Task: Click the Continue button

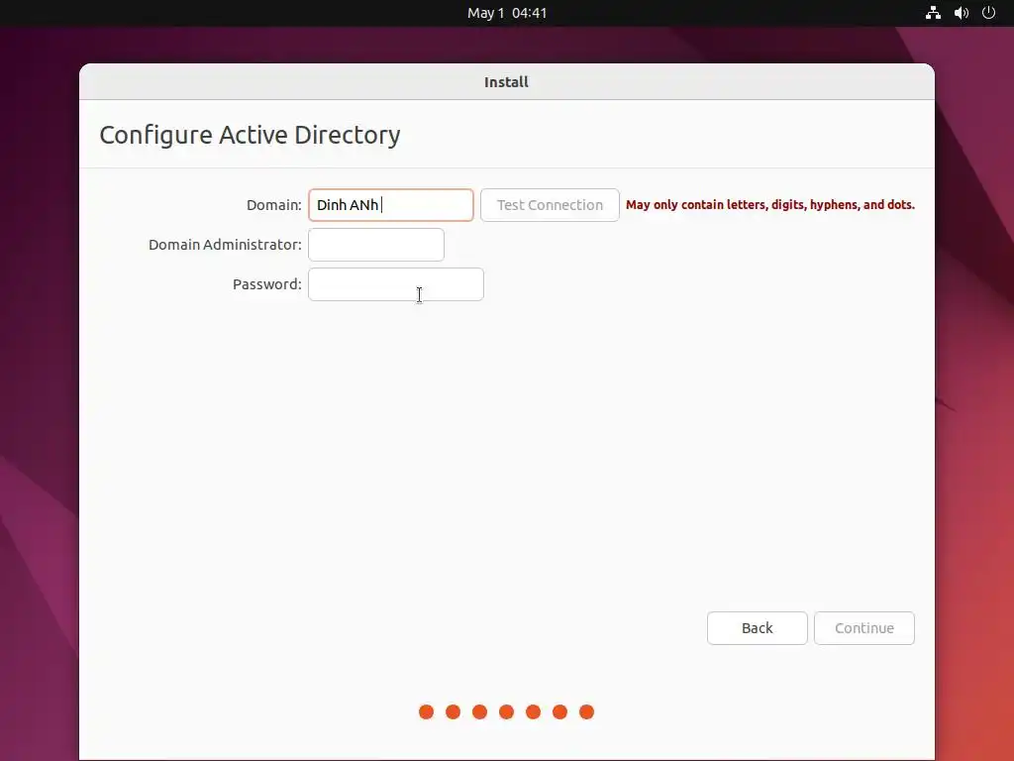Action: point(863,627)
